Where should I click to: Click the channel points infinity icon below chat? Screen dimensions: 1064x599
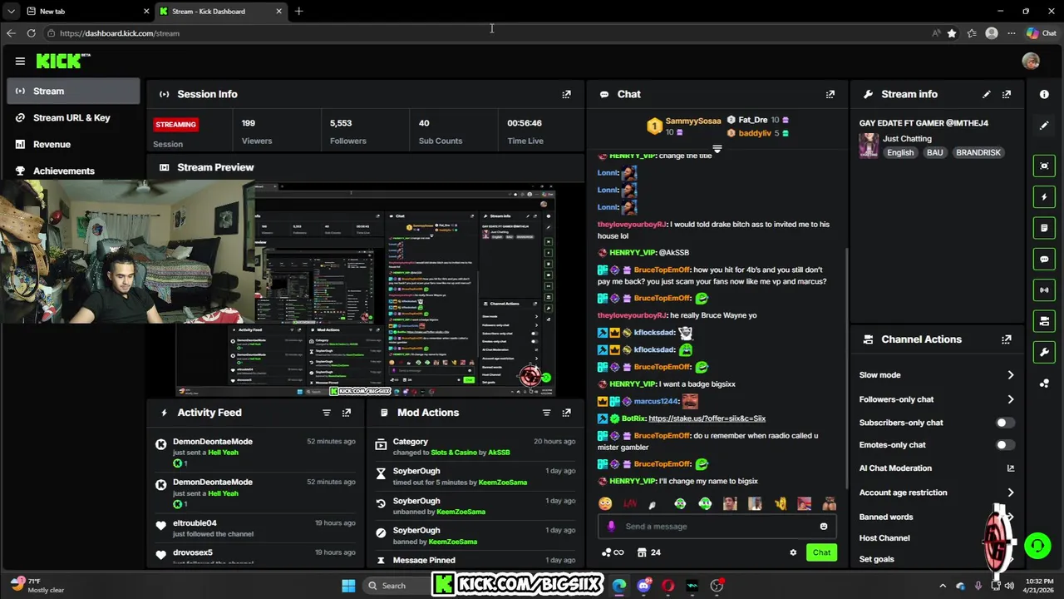[613, 552]
